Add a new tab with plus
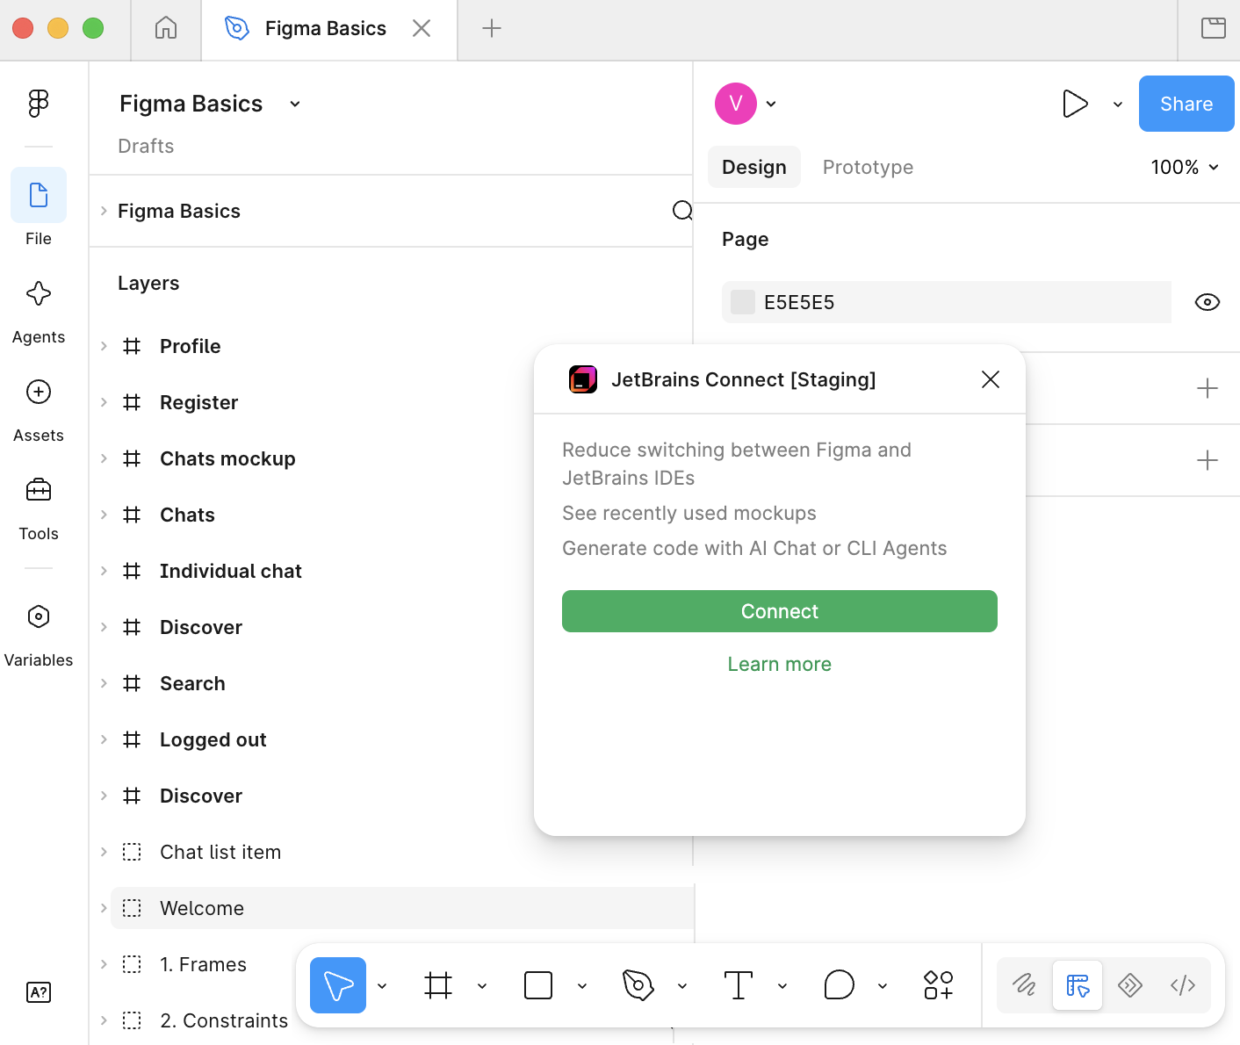Image resolution: width=1240 pixels, height=1045 pixels. coord(492,28)
